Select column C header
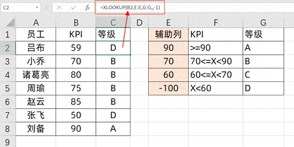Image resolution: width=294 pixels, height=147 pixels. (x=113, y=23)
